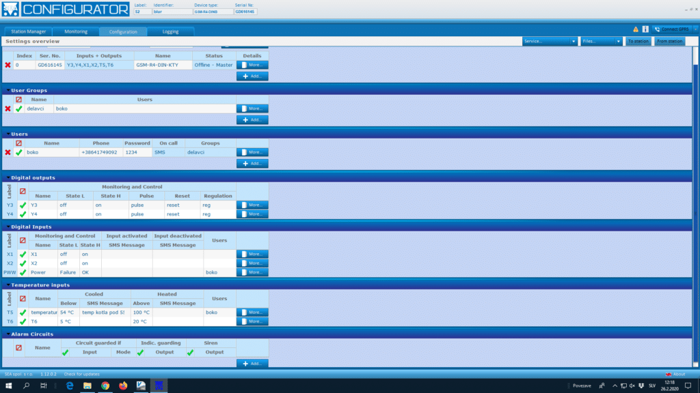Select the Configuration tab
This screenshot has height=393, width=700.
[x=123, y=31]
